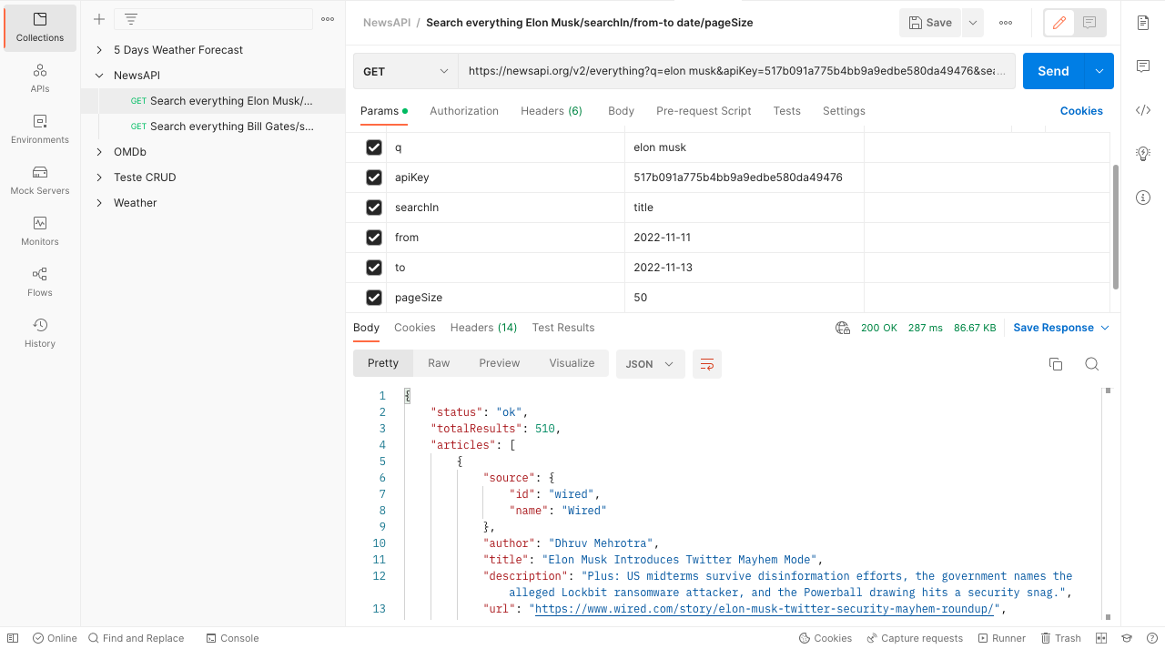1165x649 pixels.
Task: Open request more actions ellipsis beside Save
Action: 1006,23
